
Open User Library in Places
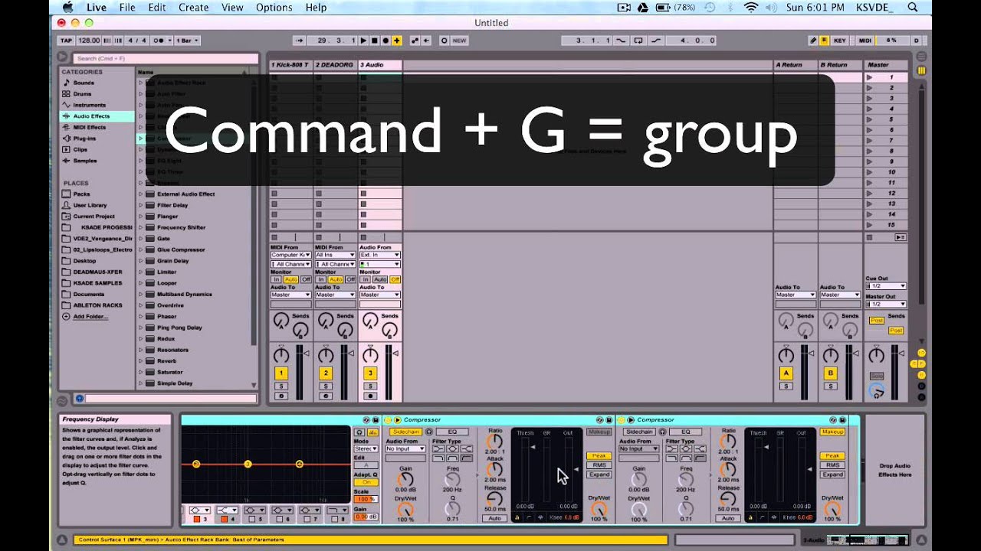[90, 205]
